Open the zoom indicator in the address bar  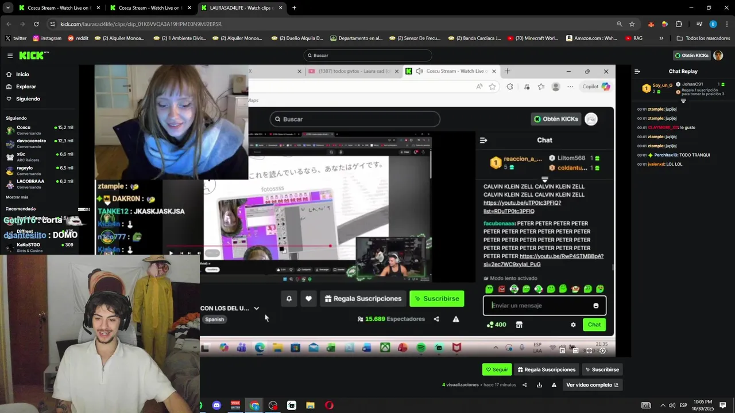tap(619, 24)
